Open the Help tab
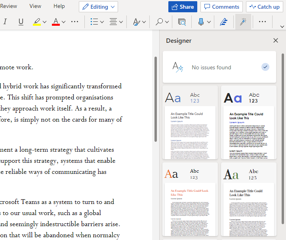 coord(59,6)
